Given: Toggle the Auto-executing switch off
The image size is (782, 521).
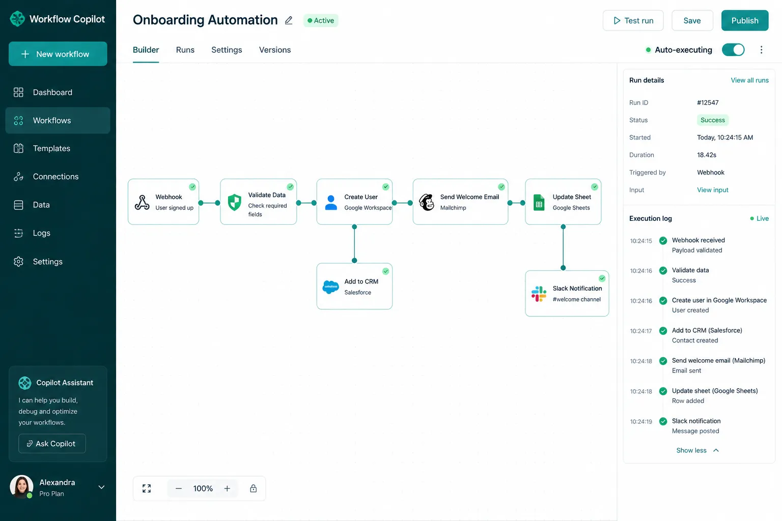Looking at the screenshot, I should point(733,50).
